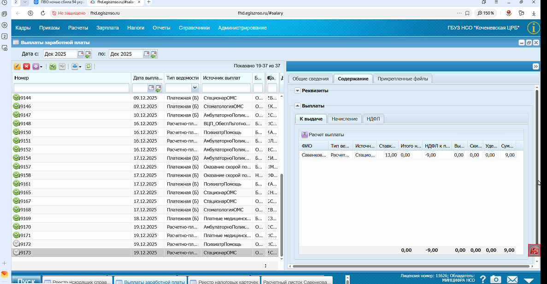547x284 pixels.
Task: Click the green approve check toolbar icon
Action: [x=53, y=66]
